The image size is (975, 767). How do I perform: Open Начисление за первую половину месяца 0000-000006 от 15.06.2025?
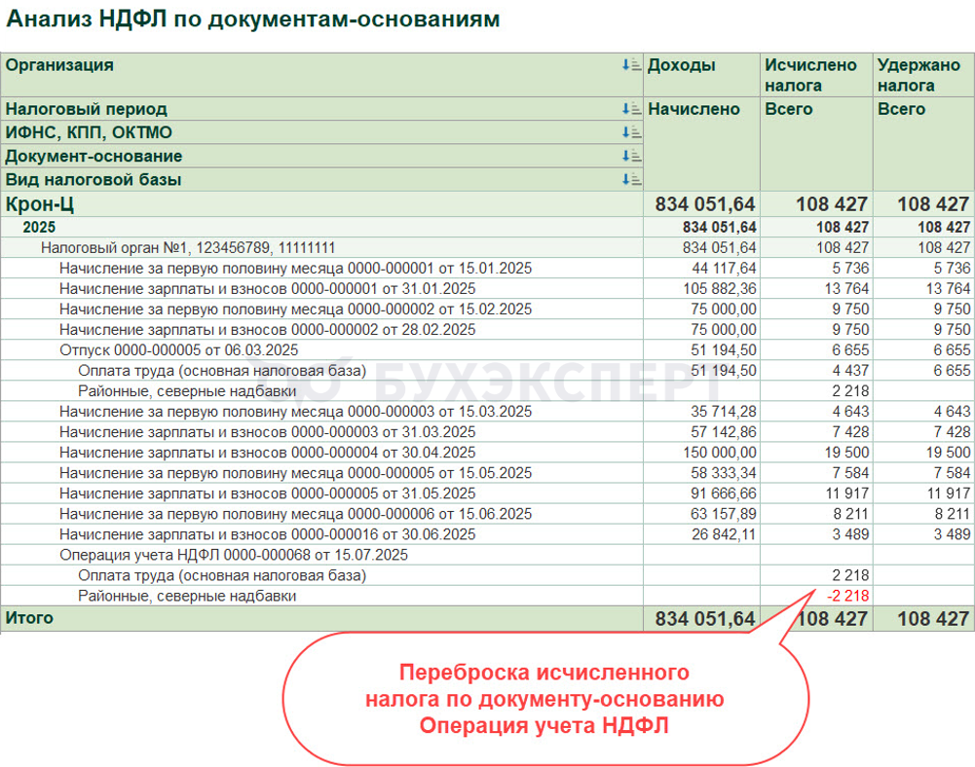click(295, 514)
